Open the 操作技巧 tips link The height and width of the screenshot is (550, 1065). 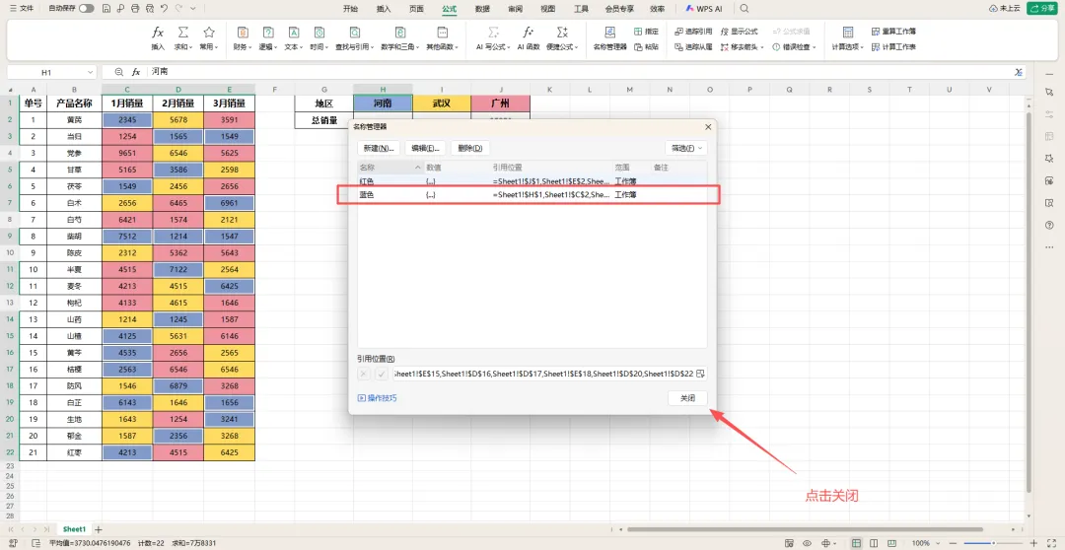(377, 398)
